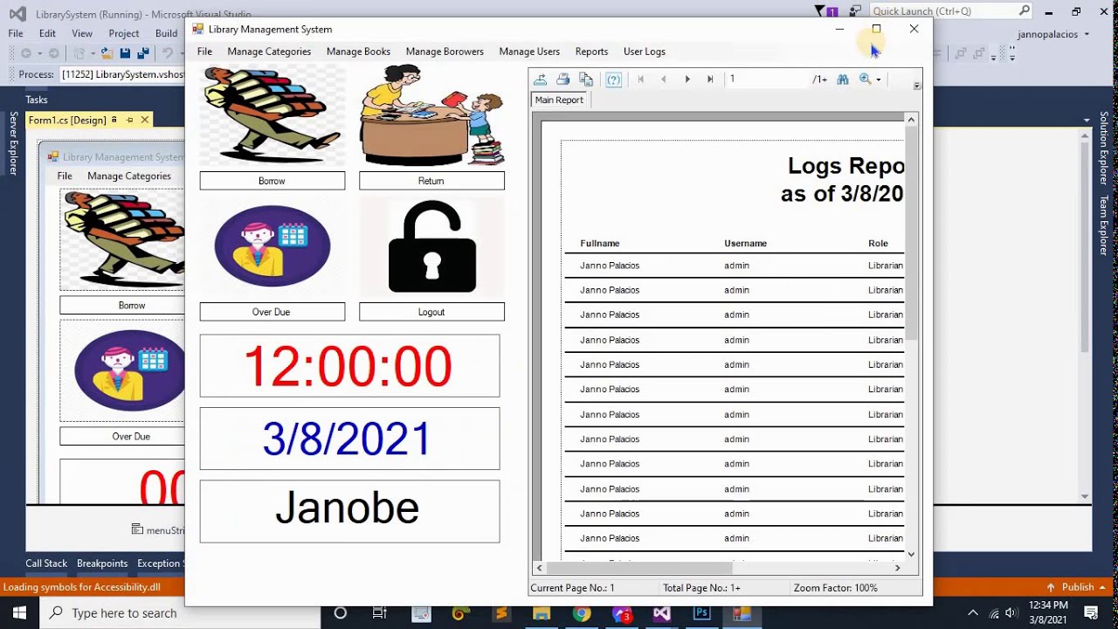Click the Windows Start button
The height and width of the screenshot is (629, 1118).
19,613
